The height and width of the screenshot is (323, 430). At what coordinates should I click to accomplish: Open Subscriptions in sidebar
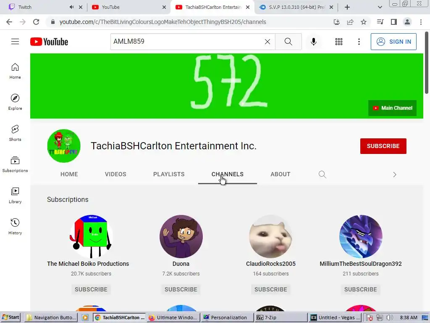(x=15, y=164)
